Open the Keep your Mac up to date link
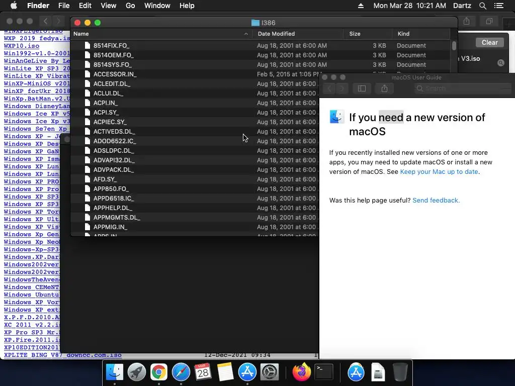Image resolution: width=515 pixels, height=386 pixels. click(439, 172)
